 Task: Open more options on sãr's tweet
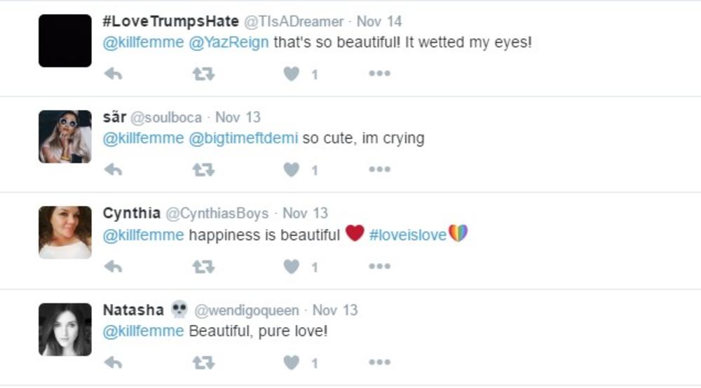point(379,169)
